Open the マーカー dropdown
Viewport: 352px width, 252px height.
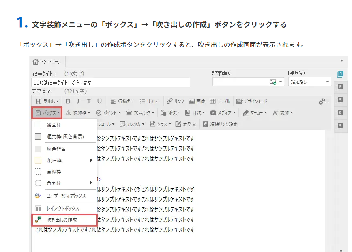(x=255, y=113)
